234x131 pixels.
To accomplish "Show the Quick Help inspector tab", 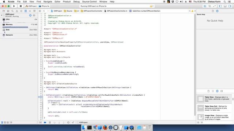I will pos(217,11).
